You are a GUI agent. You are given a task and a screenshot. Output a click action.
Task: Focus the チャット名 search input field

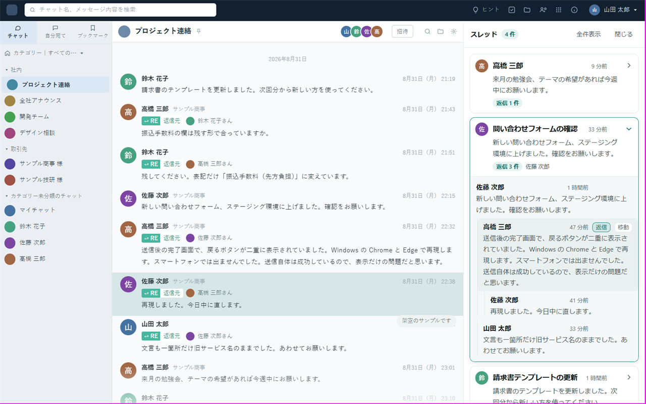(x=120, y=10)
